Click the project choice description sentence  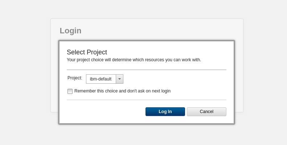pos(134,60)
